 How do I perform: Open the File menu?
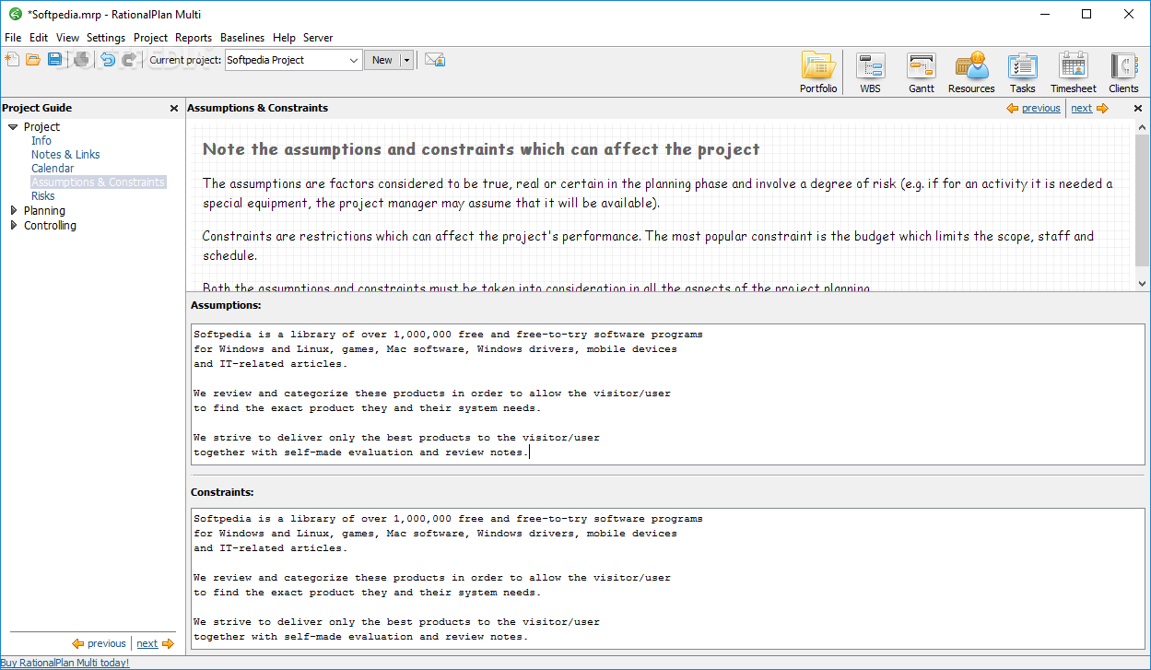(13, 38)
